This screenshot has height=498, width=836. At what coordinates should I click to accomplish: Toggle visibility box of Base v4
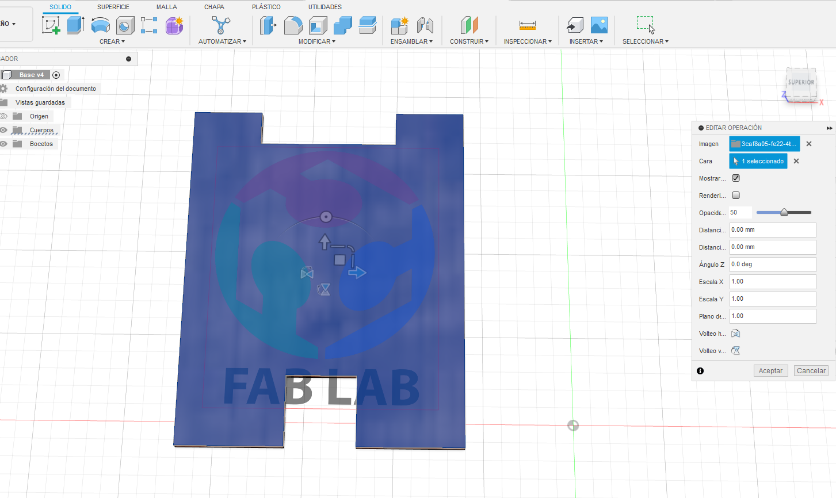pyautogui.click(x=6, y=75)
